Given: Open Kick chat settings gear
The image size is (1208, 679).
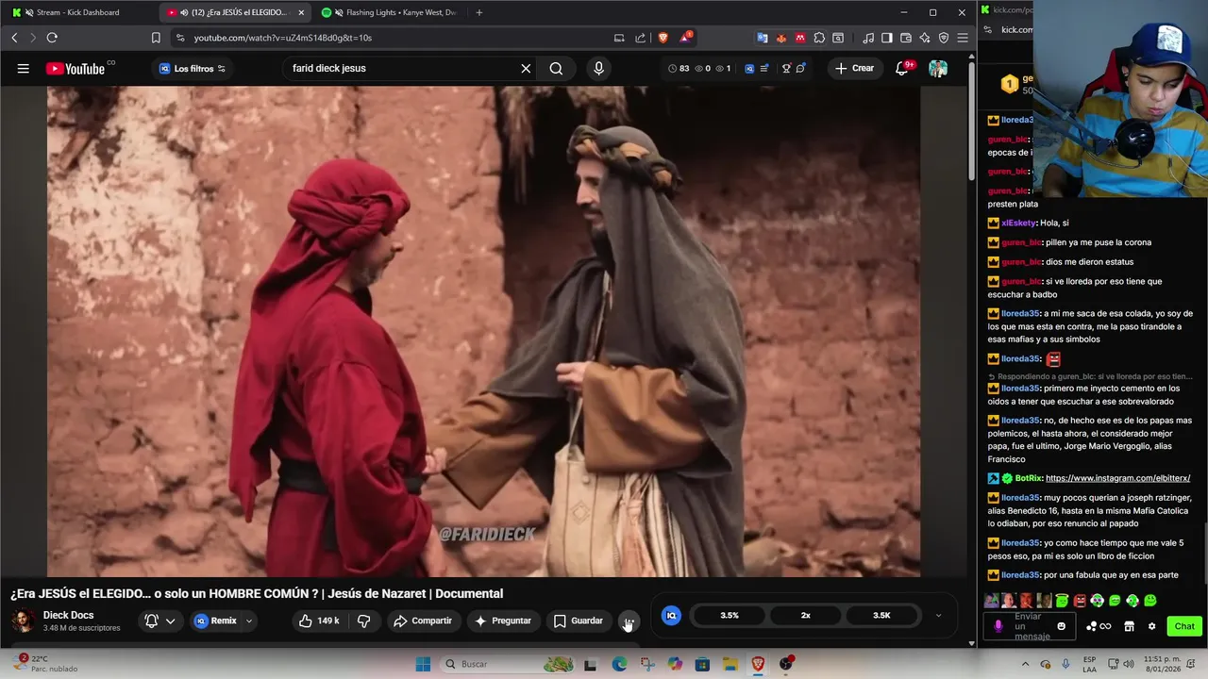Looking at the screenshot, I should pyautogui.click(x=1151, y=626).
